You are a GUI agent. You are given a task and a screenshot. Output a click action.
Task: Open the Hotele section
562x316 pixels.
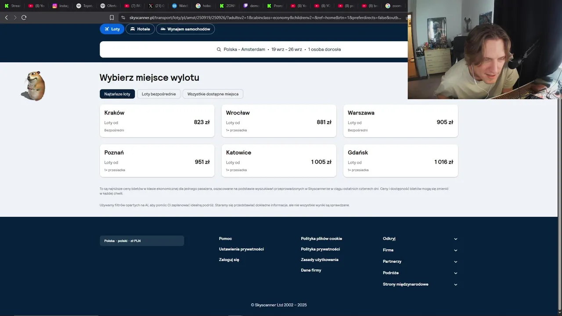[140, 29]
